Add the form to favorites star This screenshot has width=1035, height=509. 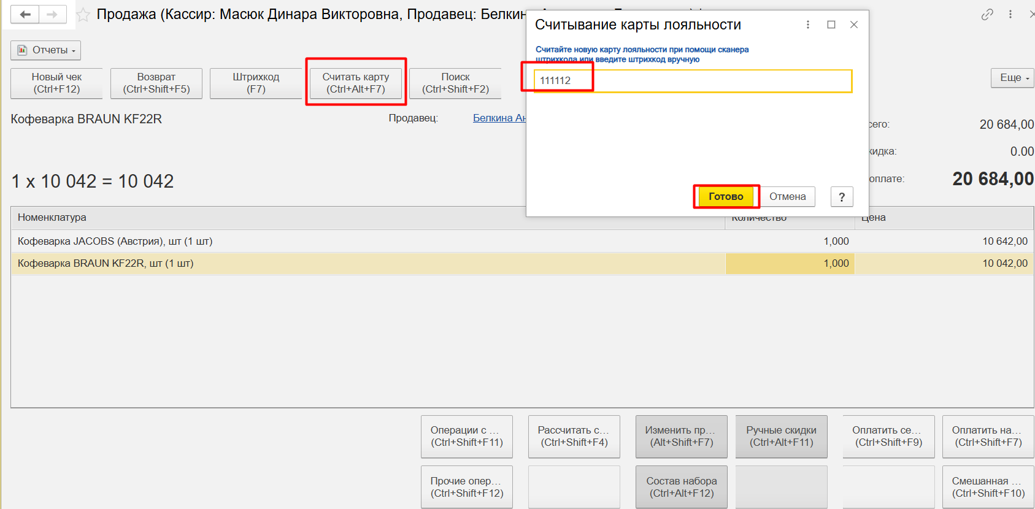pos(83,15)
